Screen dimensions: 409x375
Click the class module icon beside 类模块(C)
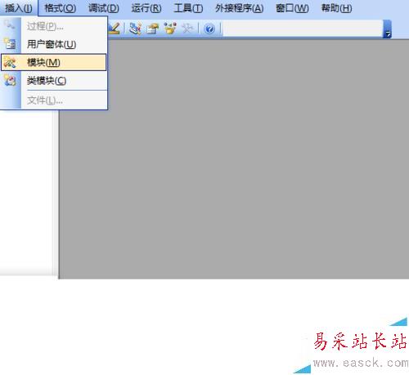click(10, 81)
